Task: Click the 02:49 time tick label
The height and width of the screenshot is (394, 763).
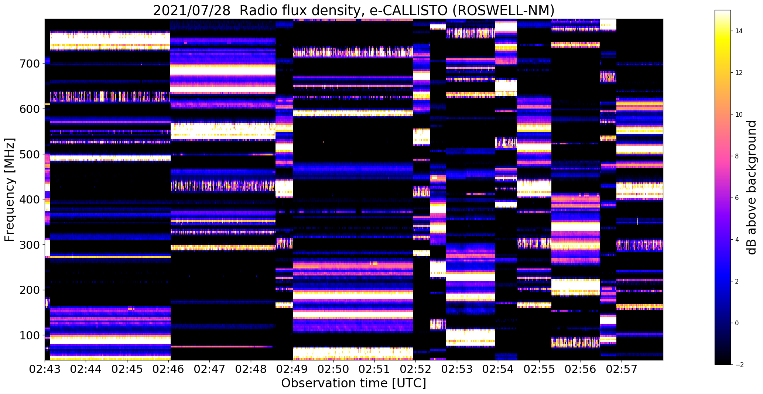Action: 292,369
